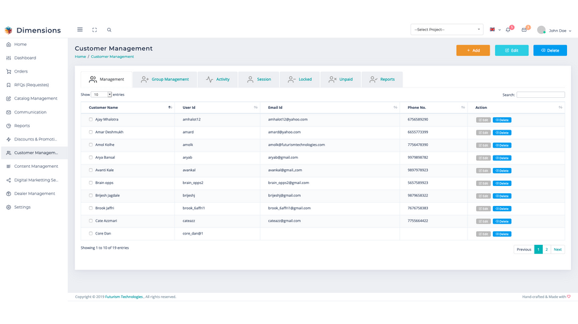The width and height of the screenshot is (578, 324).
Task: Click the RFQs bookmark icon
Action: pos(8,85)
